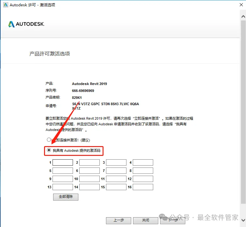Click the vertical scrollbar thumb

[243, 112]
